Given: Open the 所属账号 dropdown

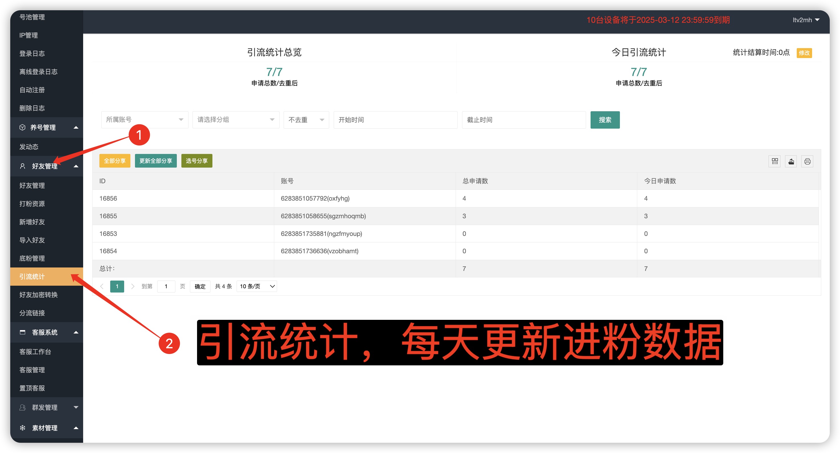Looking at the screenshot, I should pos(144,120).
